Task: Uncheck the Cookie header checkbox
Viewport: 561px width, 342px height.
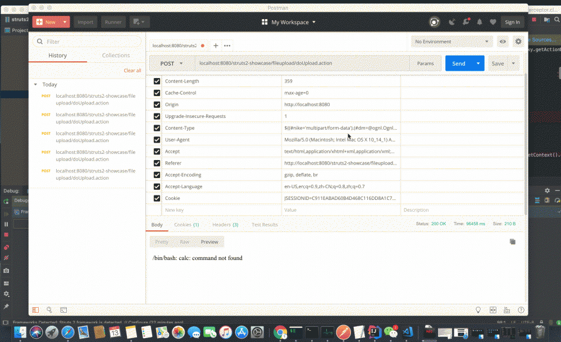Action: (x=156, y=198)
